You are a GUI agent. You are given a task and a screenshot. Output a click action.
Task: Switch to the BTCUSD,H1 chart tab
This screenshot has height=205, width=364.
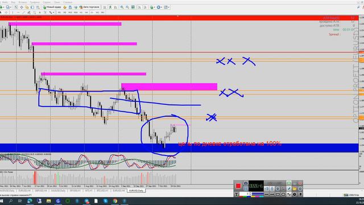click(102, 191)
